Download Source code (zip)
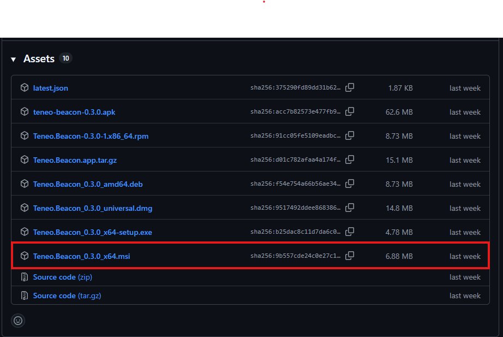503x337 pixels. coord(63,277)
